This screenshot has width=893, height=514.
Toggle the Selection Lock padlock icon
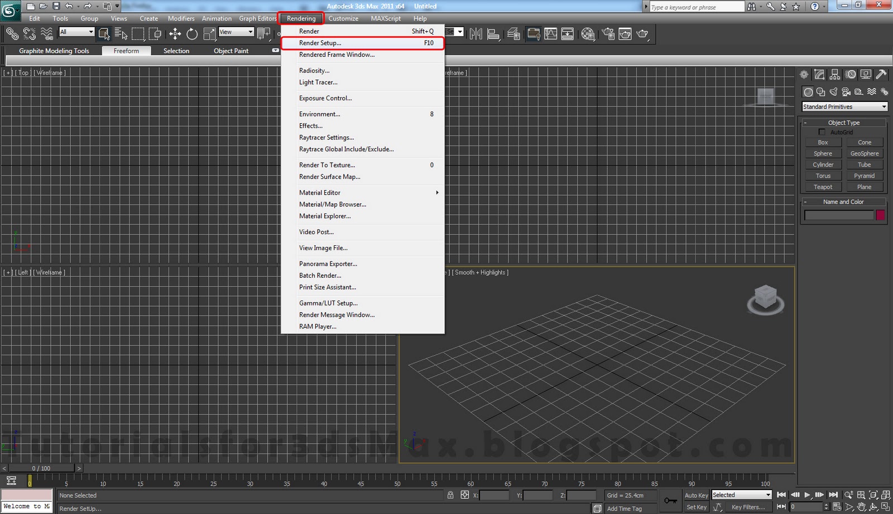point(450,495)
